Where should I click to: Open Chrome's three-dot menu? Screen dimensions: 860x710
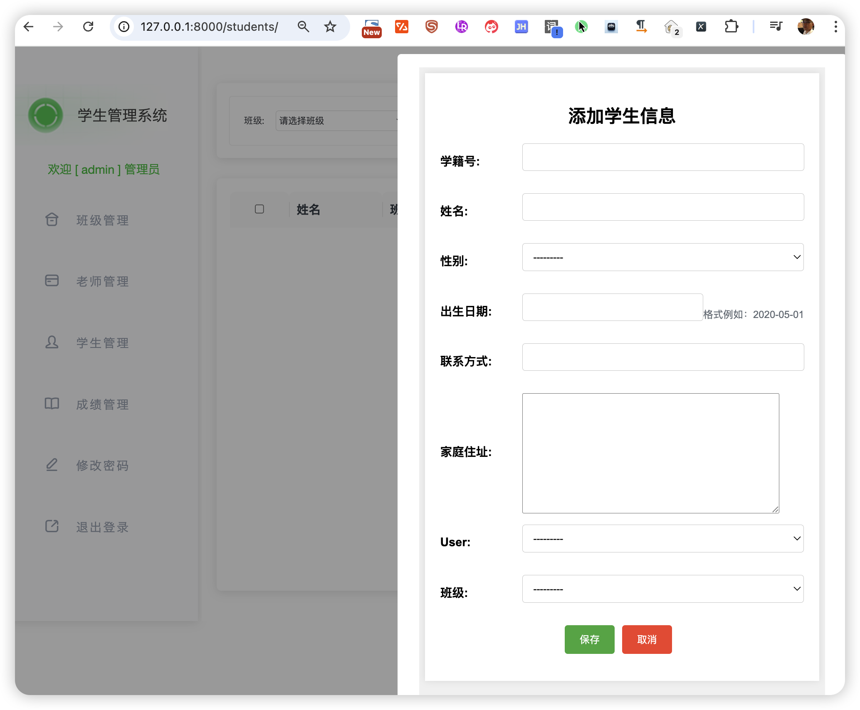tap(835, 27)
